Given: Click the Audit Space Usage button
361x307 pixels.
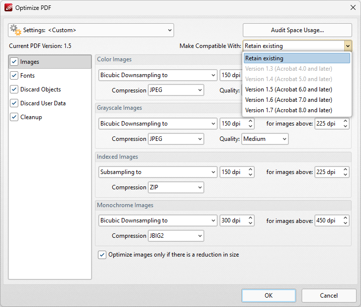Looking at the screenshot, I should coord(297,30).
